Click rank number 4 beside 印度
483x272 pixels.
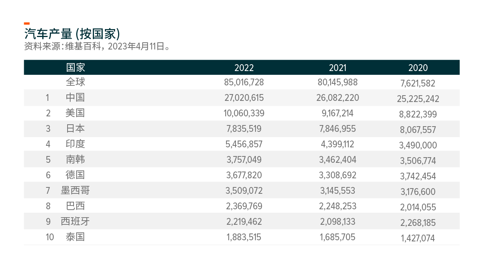(x=48, y=144)
